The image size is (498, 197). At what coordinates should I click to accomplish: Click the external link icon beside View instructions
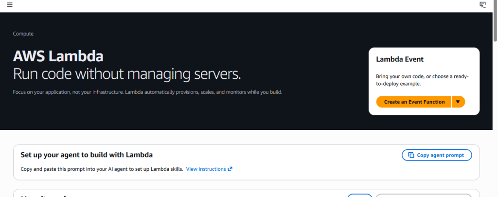point(230,169)
